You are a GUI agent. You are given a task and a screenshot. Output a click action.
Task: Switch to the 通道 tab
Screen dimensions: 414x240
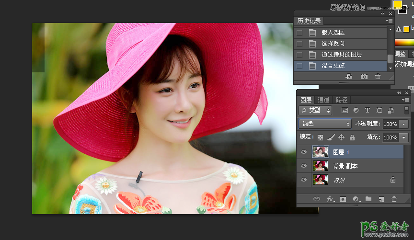324,100
